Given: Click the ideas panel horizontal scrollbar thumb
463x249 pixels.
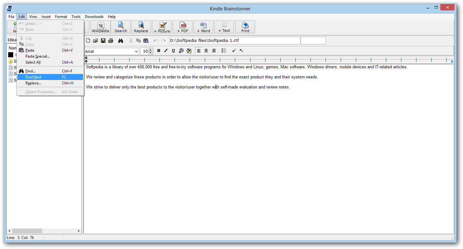Looking at the screenshot, I should pyautogui.click(x=27, y=231).
